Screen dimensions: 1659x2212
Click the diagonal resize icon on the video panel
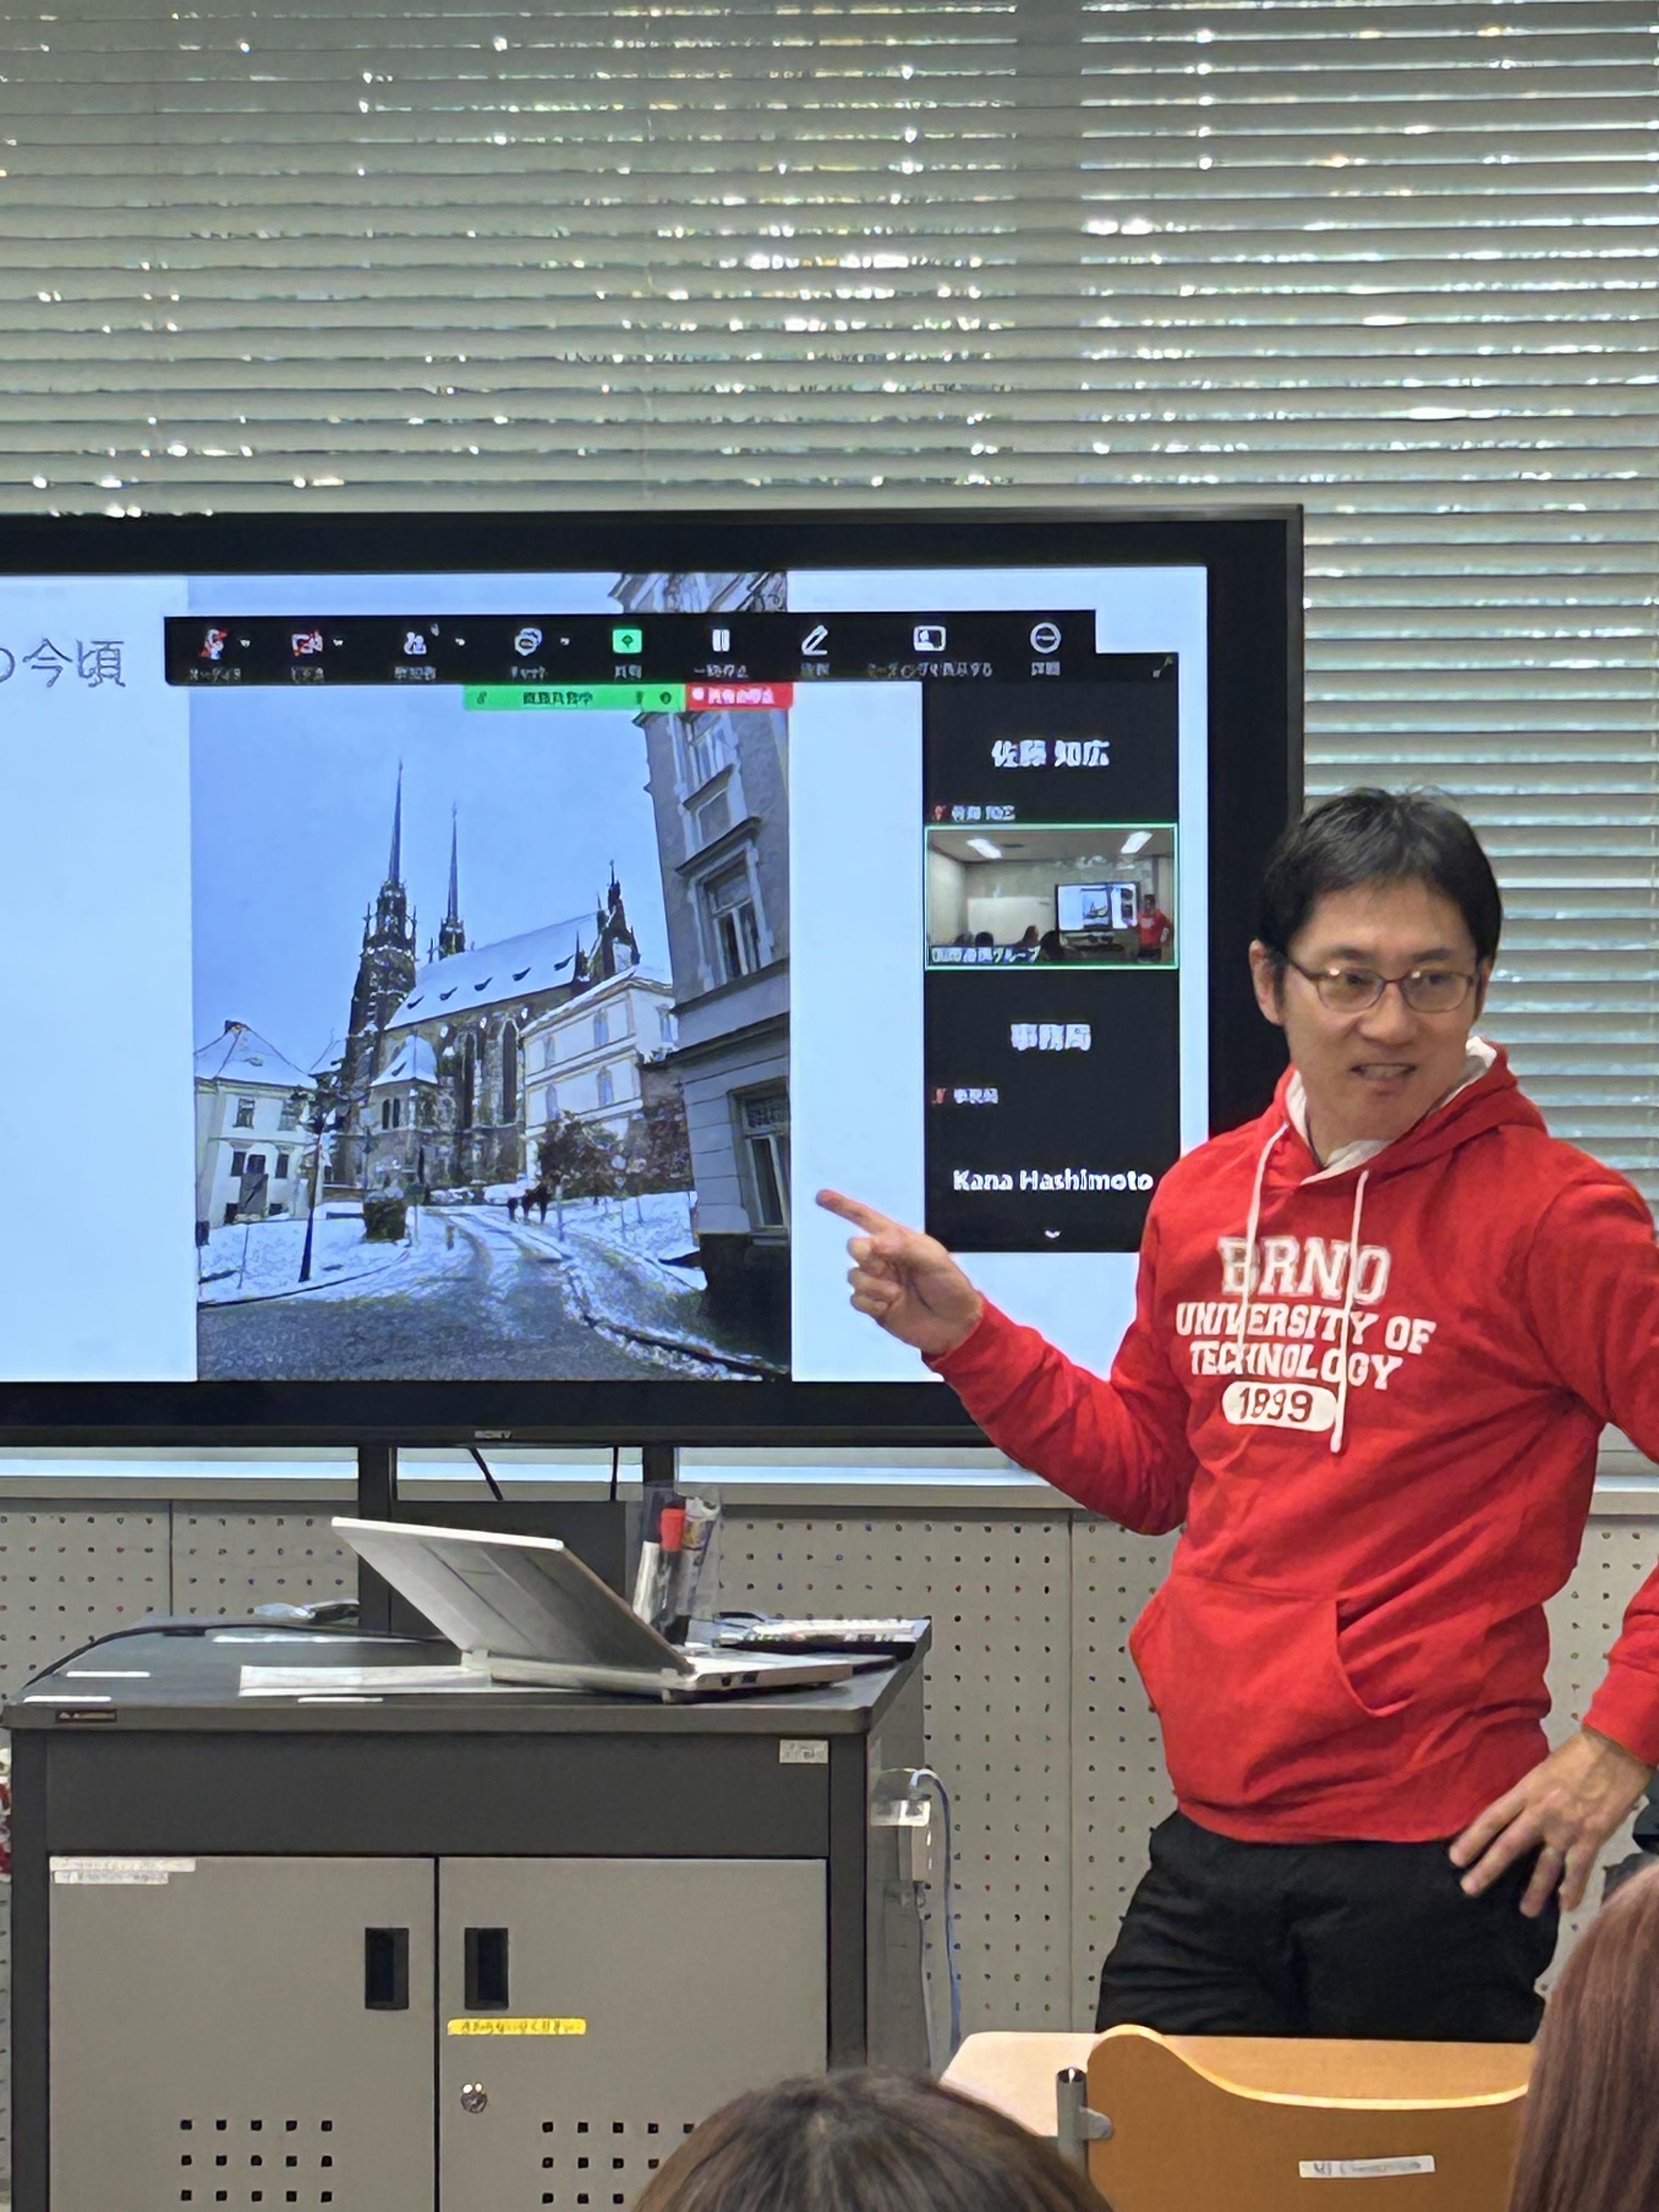click(x=1162, y=668)
